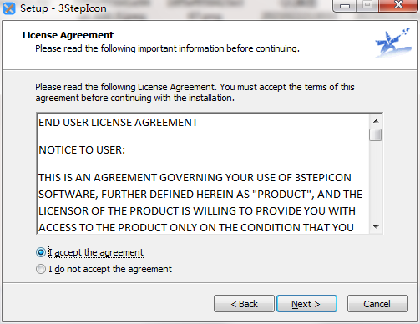Click 'I do not accept the agreement' label
This screenshot has height=324, width=420.
click(110, 269)
